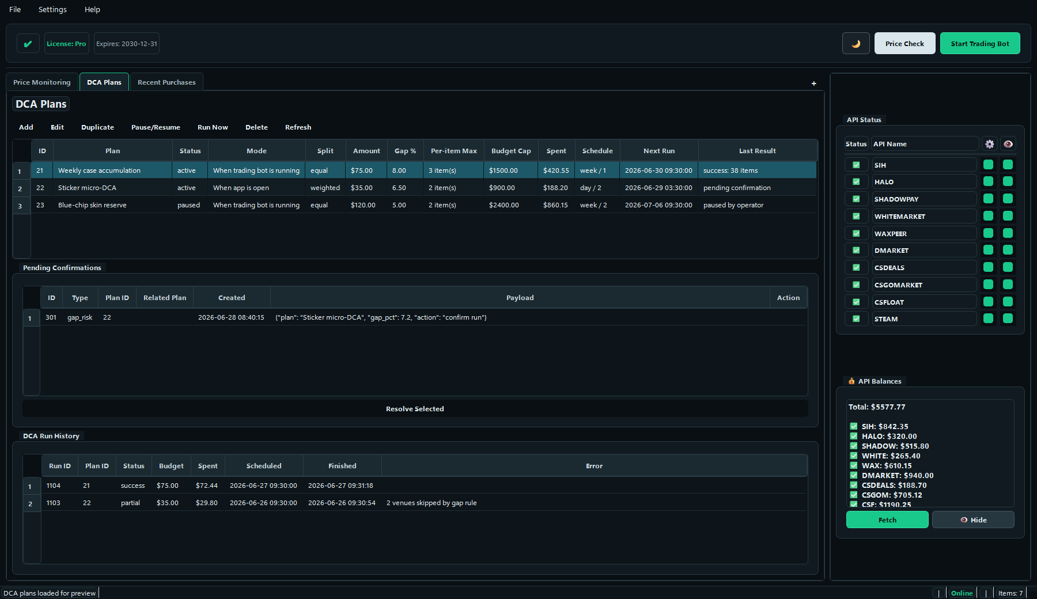
Task: Sort plans by the Budget Cap column header
Action: (x=511, y=151)
